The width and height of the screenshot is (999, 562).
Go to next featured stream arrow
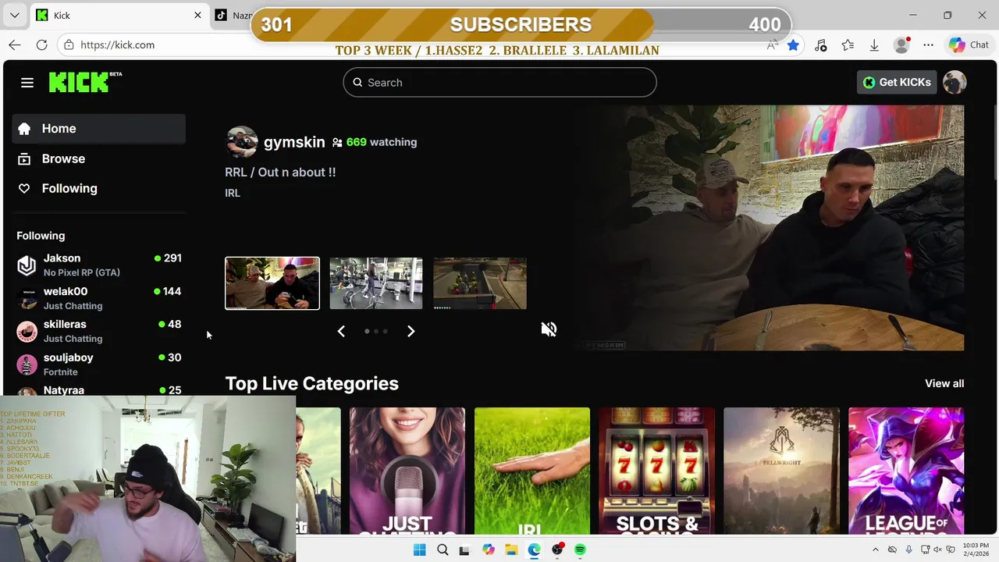coord(411,331)
